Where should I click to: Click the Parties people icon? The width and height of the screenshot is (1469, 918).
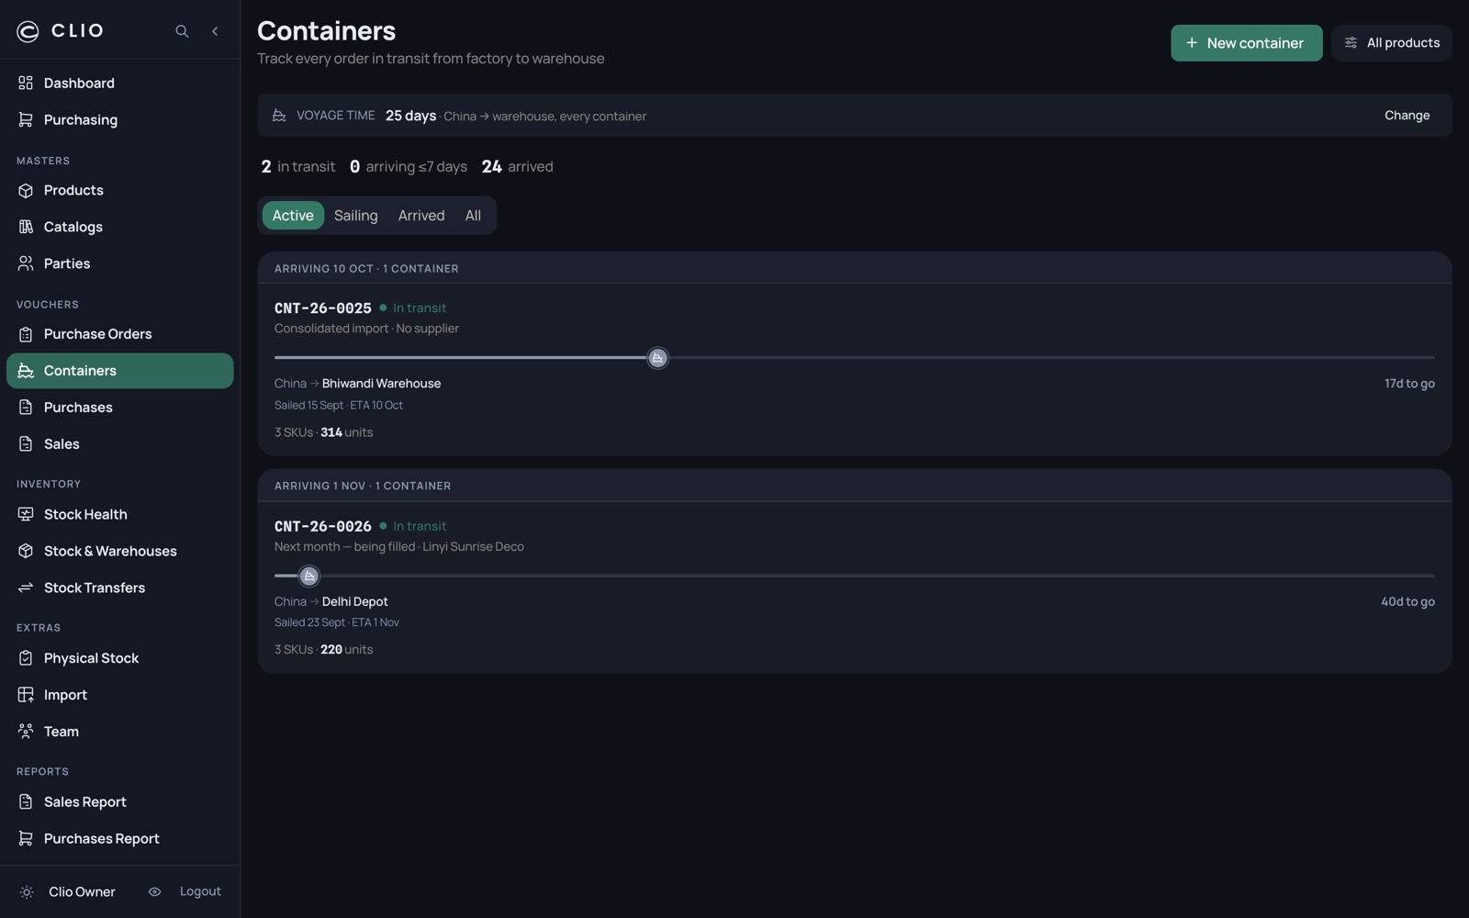(x=26, y=263)
